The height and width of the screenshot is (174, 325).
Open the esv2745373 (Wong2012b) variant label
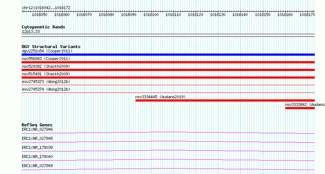pyautogui.click(x=46, y=82)
